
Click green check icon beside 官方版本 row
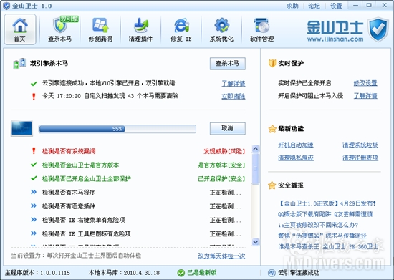click(x=34, y=165)
